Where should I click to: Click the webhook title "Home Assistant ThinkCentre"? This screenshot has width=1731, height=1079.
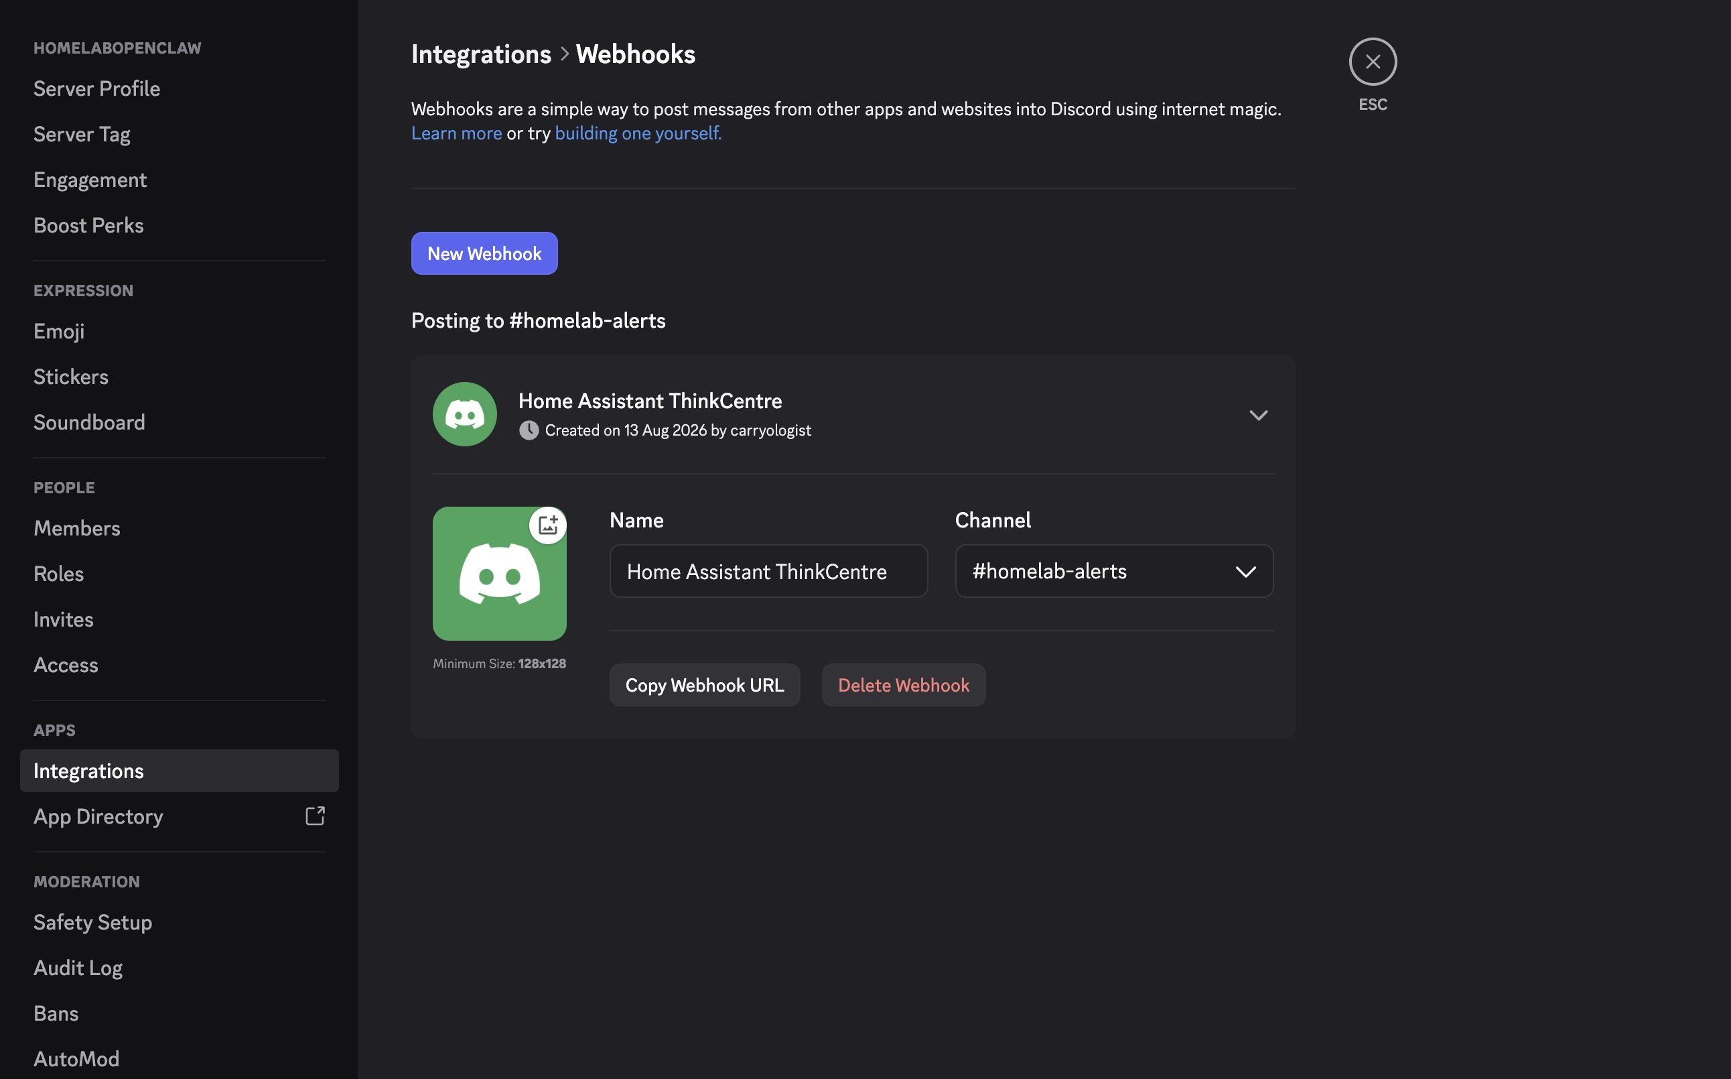click(x=650, y=401)
